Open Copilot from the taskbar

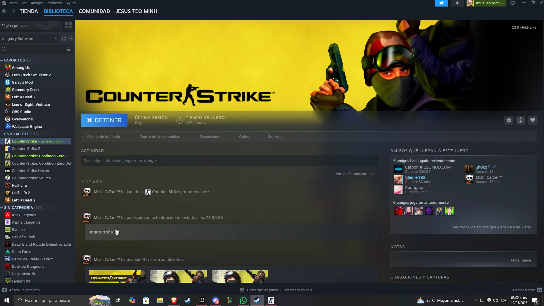point(132,300)
